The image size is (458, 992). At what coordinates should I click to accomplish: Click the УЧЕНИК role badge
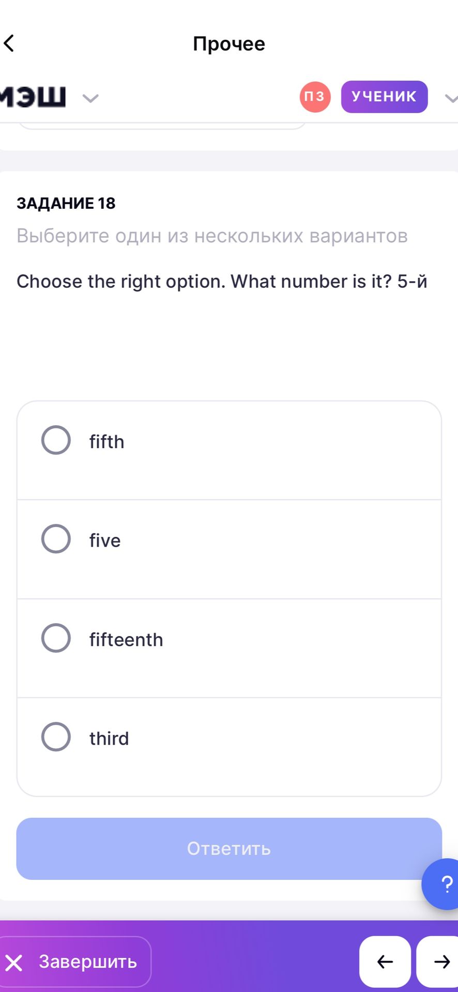click(x=384, y=97)
